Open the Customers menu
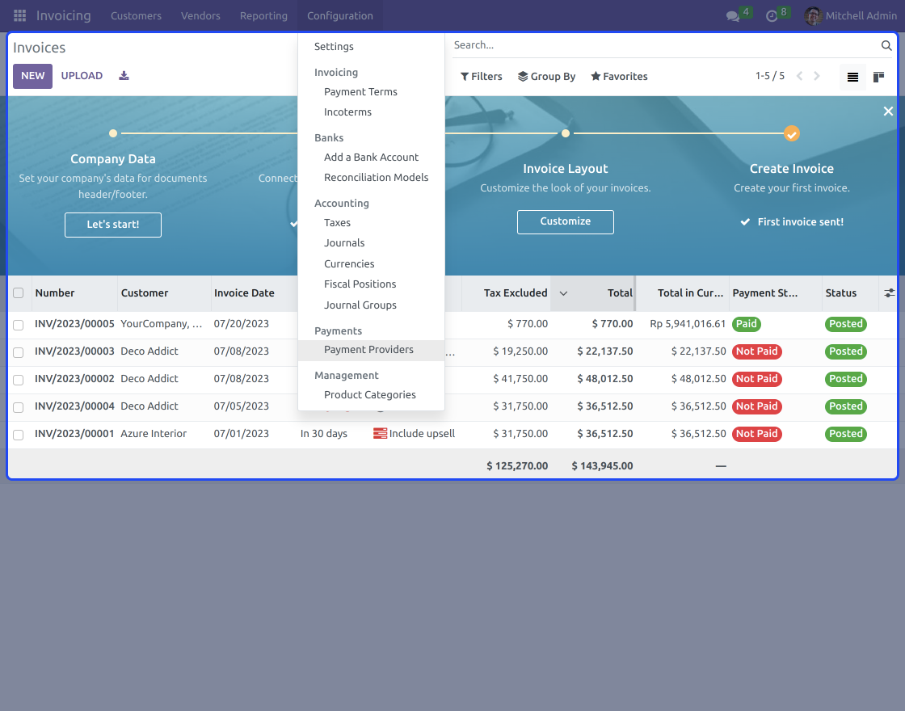Screen dimensions: 905x711 pos(137,15)
